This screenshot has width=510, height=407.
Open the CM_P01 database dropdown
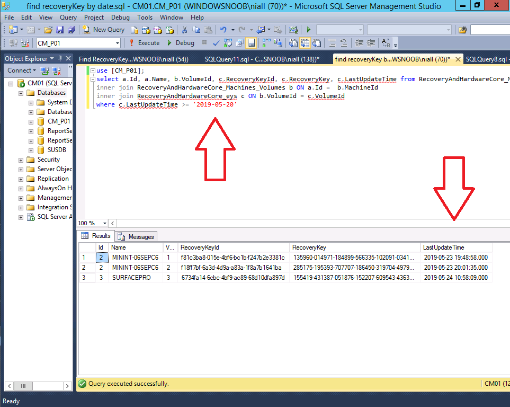tap(118, 43)
